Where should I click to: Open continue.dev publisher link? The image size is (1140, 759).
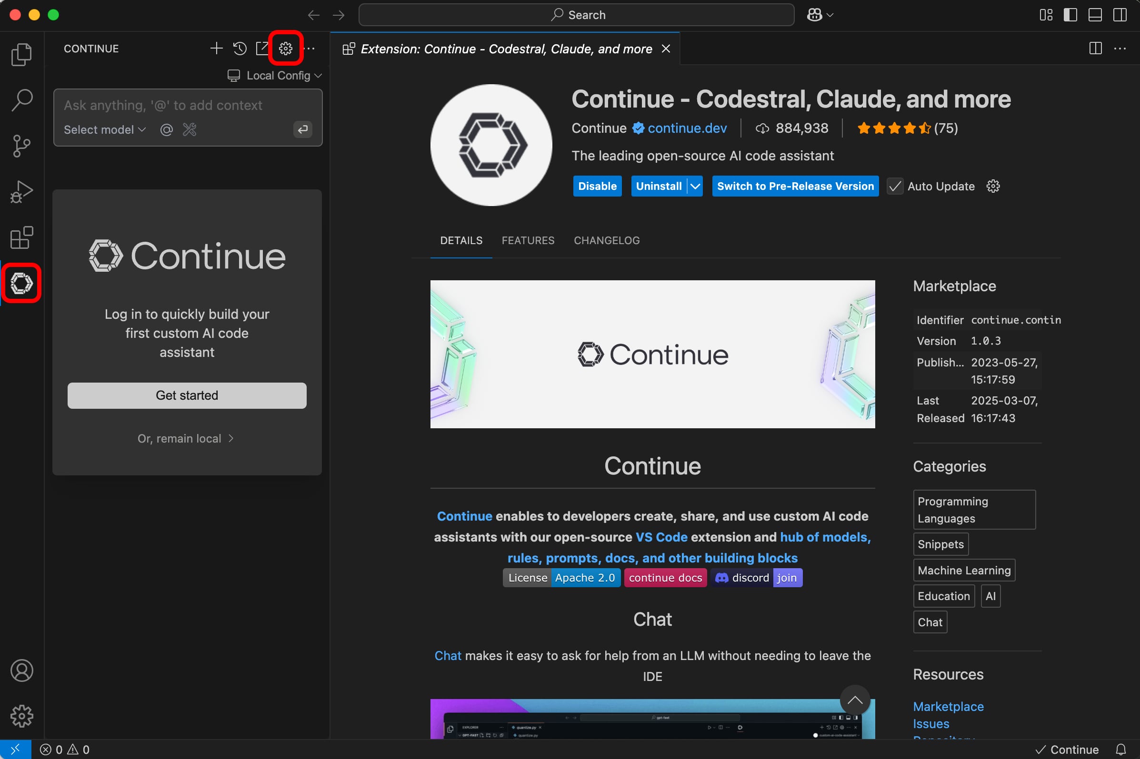point(687,128)
